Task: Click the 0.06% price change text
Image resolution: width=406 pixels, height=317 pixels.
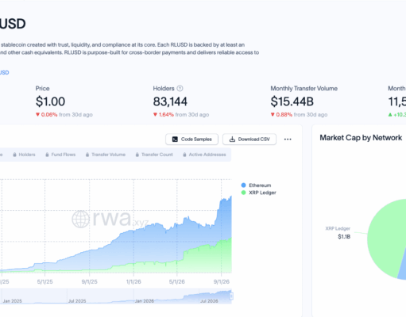Action: coord(49,115)
